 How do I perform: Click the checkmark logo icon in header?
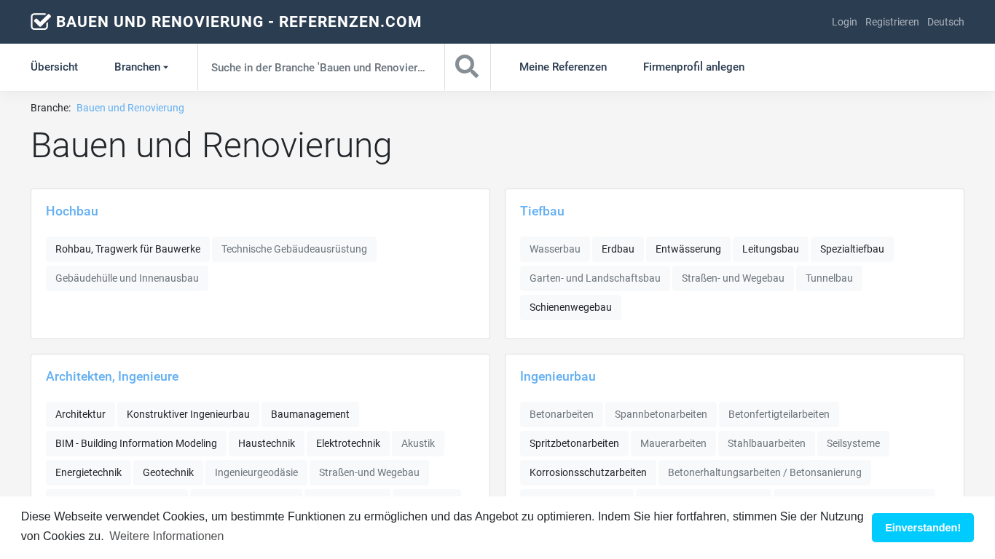[x=41, y=22]
